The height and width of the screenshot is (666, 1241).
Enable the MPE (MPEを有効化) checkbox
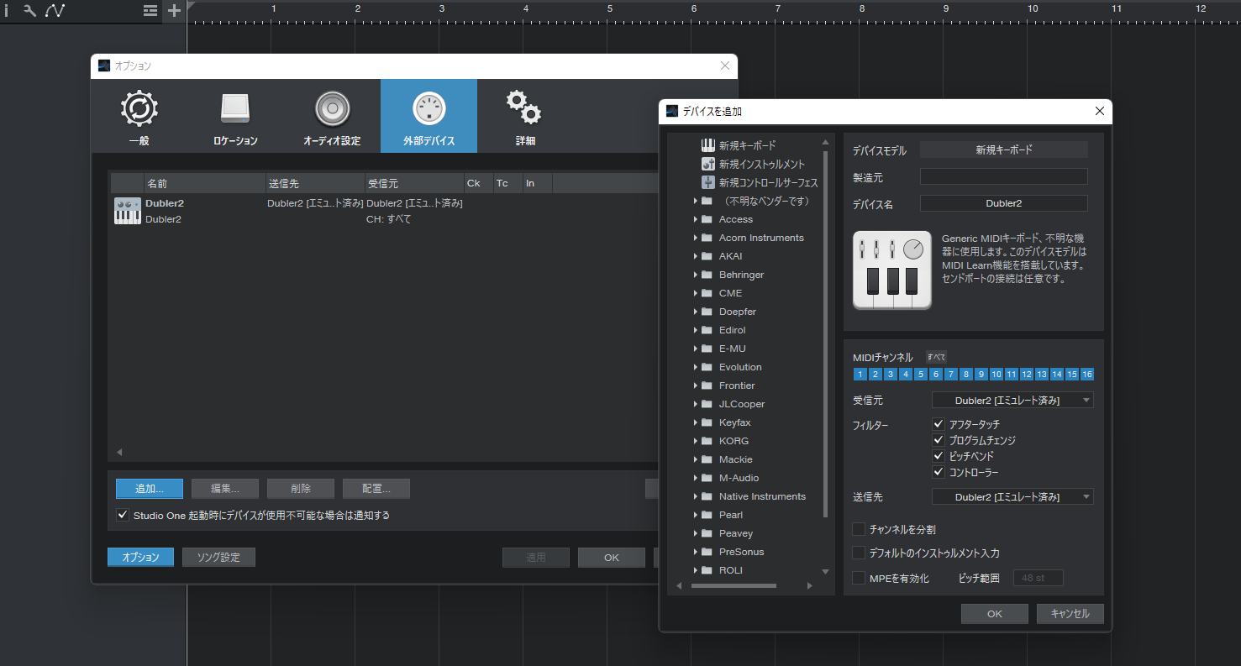859,578
